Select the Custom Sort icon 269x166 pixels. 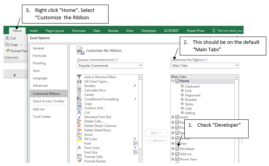click(x=79, y=108)
